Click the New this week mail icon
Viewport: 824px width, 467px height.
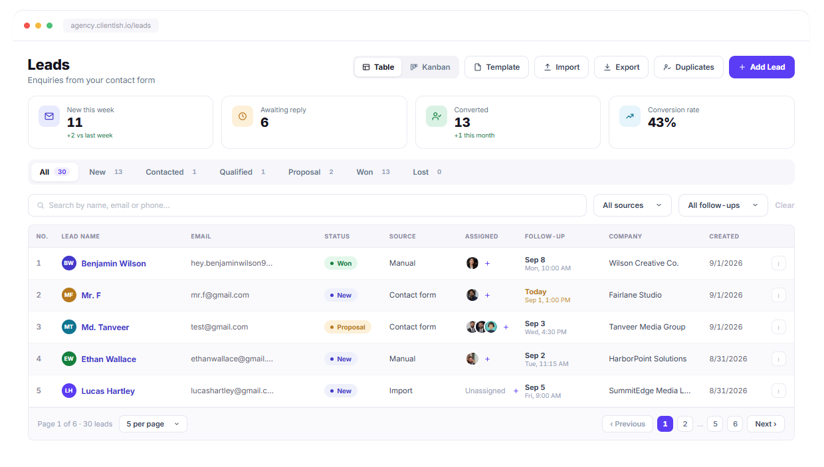49,116
